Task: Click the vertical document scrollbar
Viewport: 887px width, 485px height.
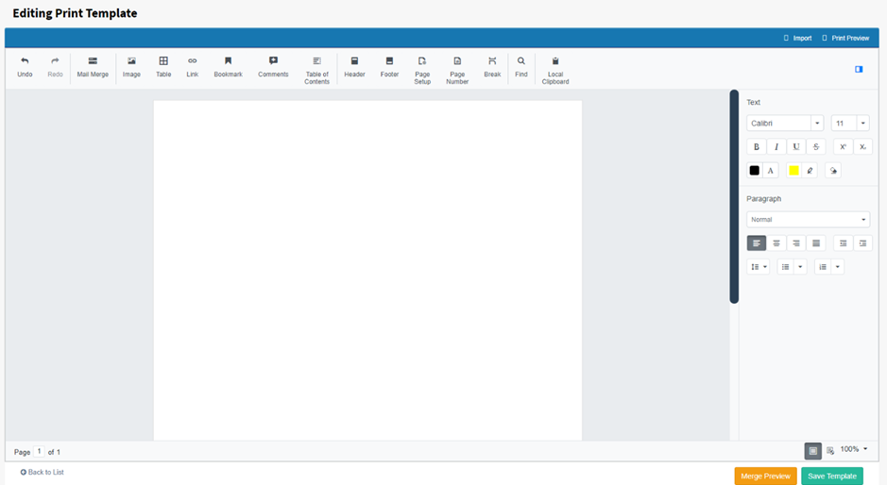Action: point(734,196)
